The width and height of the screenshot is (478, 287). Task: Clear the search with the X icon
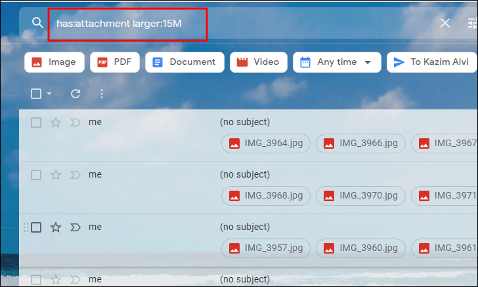[x=445, y=23]
